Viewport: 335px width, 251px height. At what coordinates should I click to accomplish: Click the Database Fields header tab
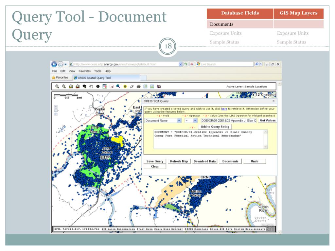coord(240,13)
